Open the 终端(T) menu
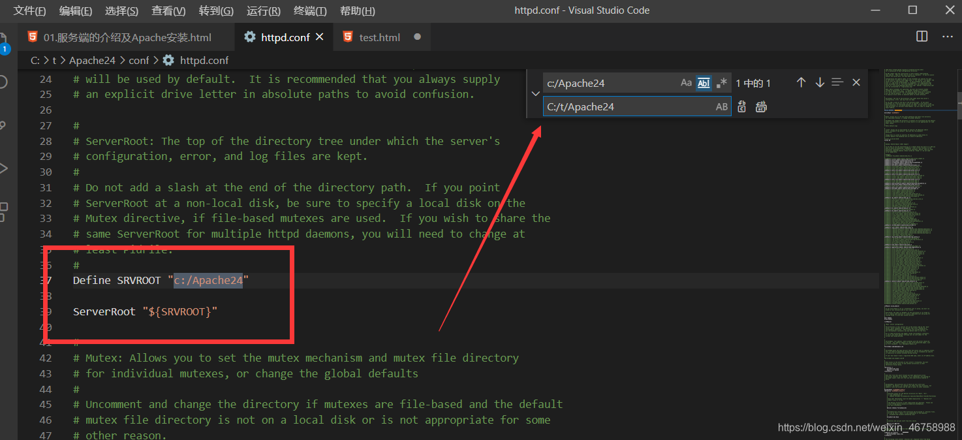This screenshot has height=440, width=962. click(x=311, y=10)
